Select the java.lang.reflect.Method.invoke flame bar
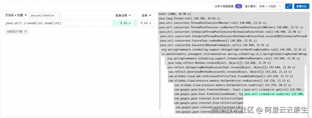Viewport: 312px width, 118px height. pyautogui.click(x=236, y=63)
